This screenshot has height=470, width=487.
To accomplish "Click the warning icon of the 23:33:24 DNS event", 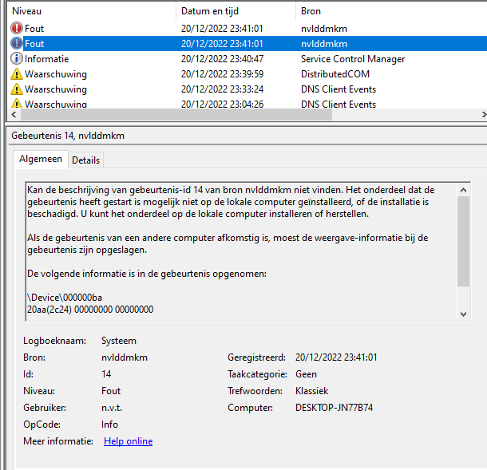I will (16, 89).
